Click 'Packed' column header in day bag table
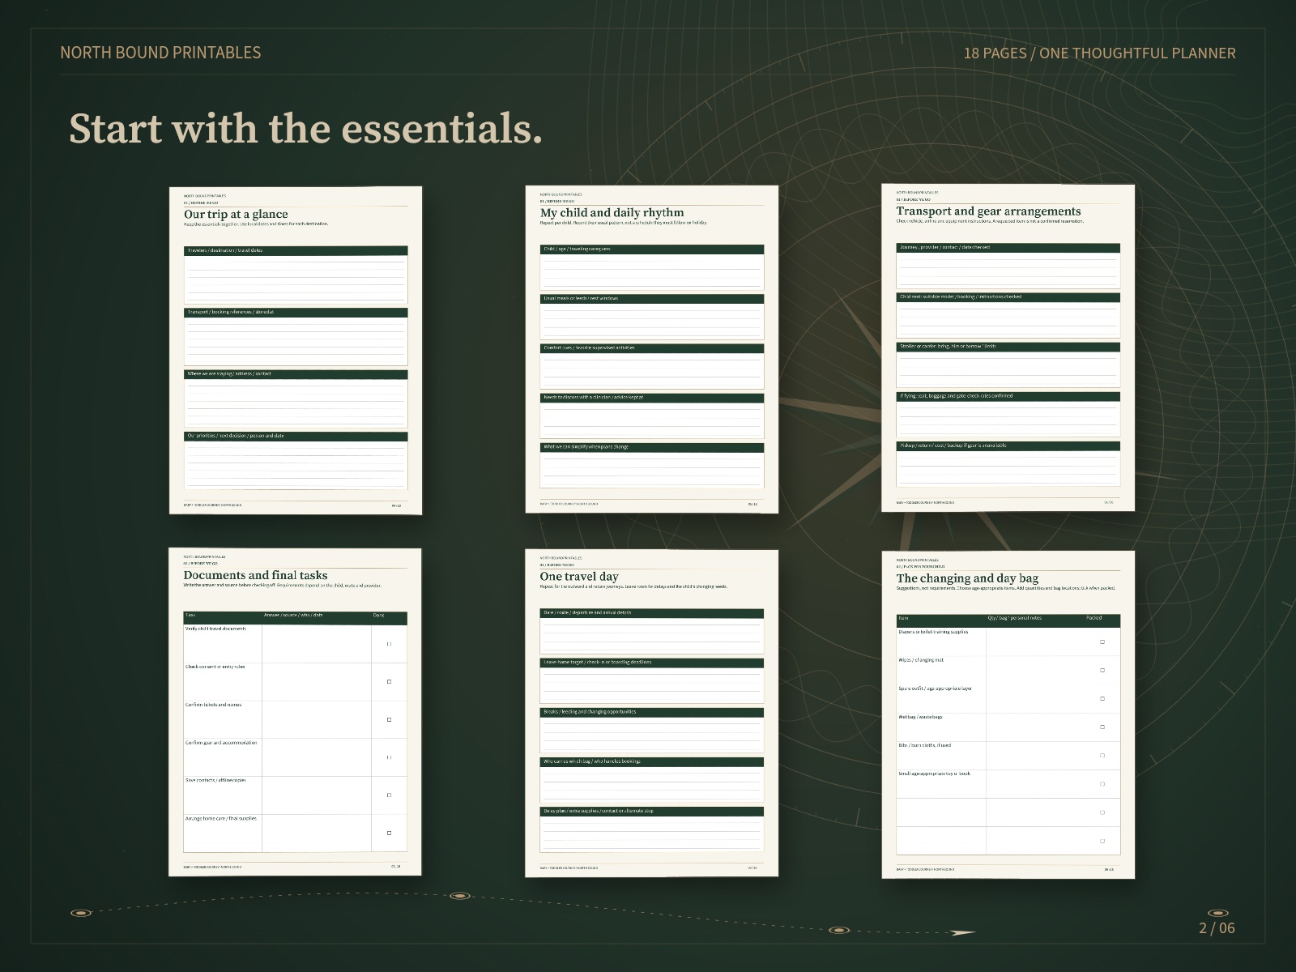 tap(1093, 618)
